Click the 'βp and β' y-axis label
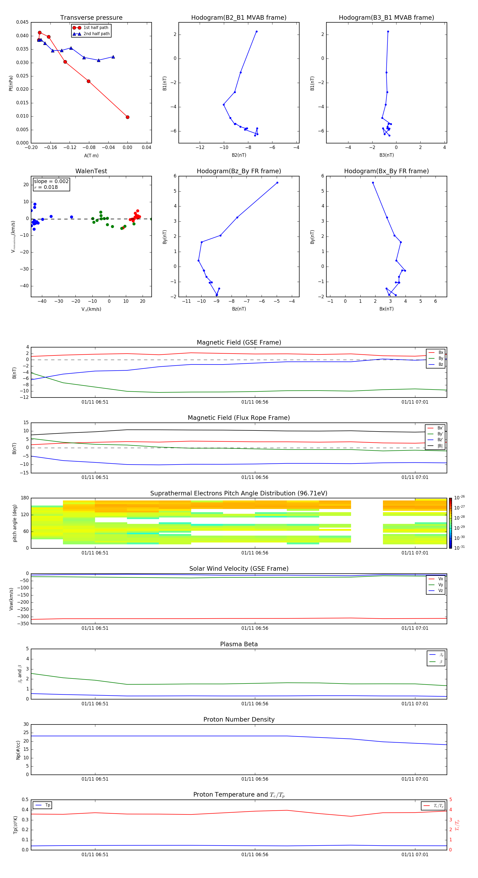 tap(20, 674)
